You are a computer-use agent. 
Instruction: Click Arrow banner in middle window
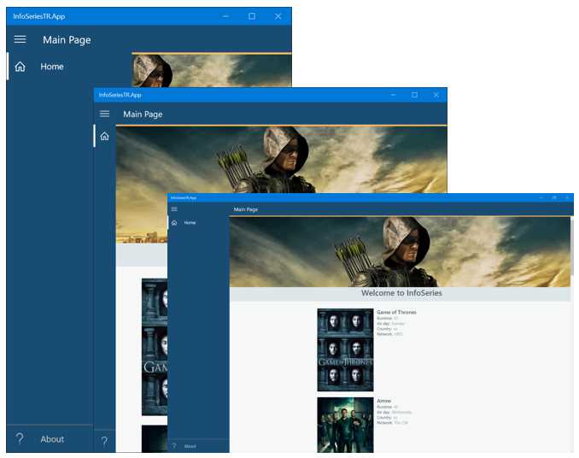tap(281, 160)
